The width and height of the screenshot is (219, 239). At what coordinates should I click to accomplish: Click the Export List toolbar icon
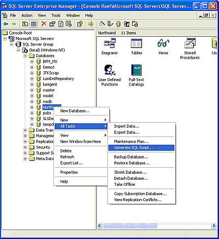click(x=68, y=24)
